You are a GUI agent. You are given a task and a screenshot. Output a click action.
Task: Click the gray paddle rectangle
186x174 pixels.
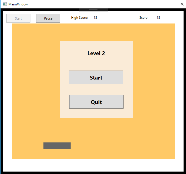(x=57, y=146)
